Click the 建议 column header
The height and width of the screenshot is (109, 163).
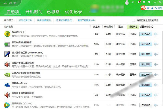(121, 27)
